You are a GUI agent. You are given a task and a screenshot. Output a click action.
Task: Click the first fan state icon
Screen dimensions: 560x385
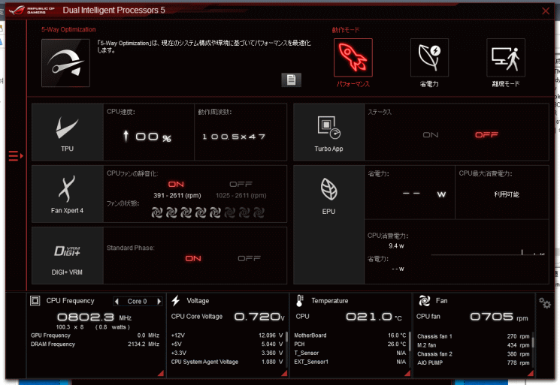pos(157,212)
